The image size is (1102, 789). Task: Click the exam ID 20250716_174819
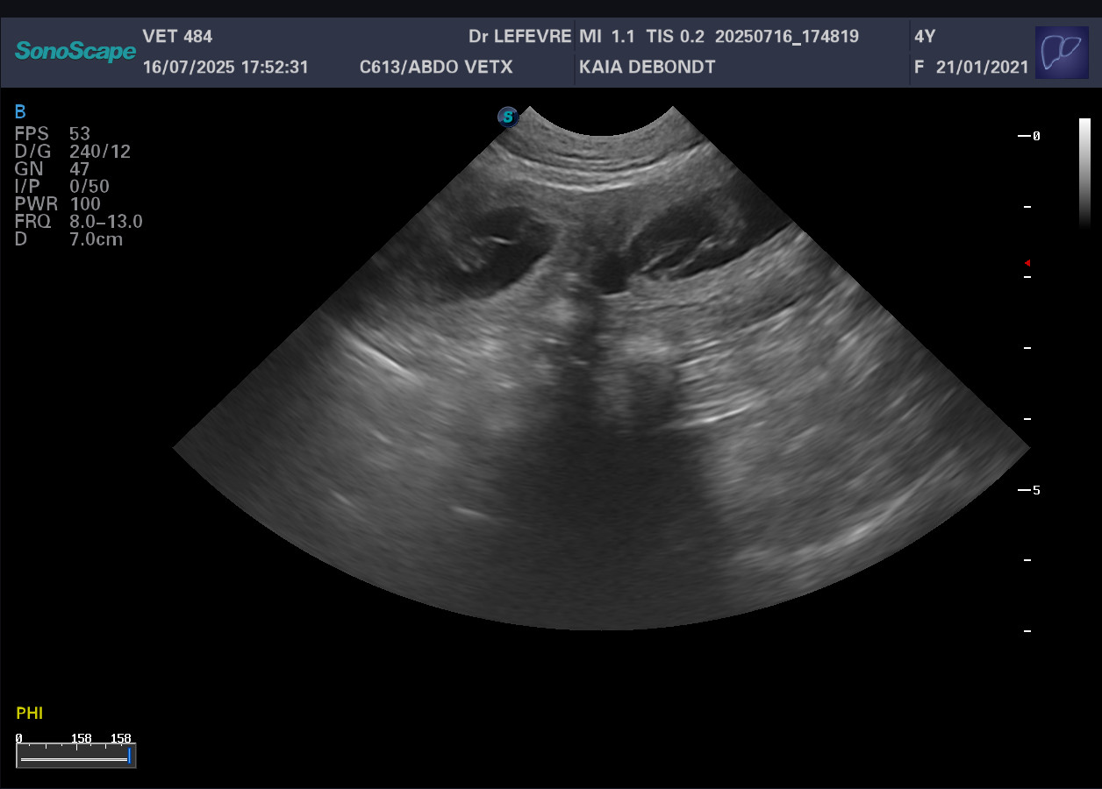(787, 37)
